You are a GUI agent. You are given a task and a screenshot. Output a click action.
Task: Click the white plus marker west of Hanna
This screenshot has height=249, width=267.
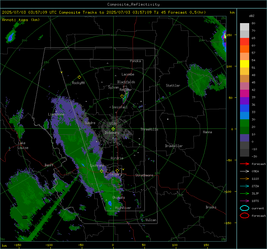tap(168, 119)
